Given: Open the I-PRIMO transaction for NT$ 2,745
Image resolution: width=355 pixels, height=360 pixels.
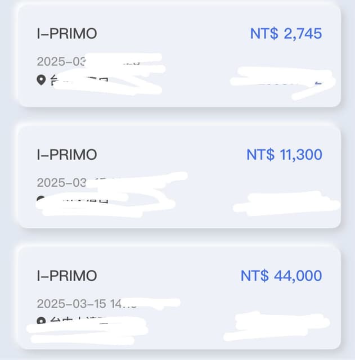Looking at the screenshot, I should (179, 55).
